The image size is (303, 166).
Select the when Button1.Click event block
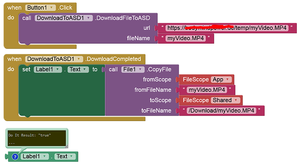(14, 8)
